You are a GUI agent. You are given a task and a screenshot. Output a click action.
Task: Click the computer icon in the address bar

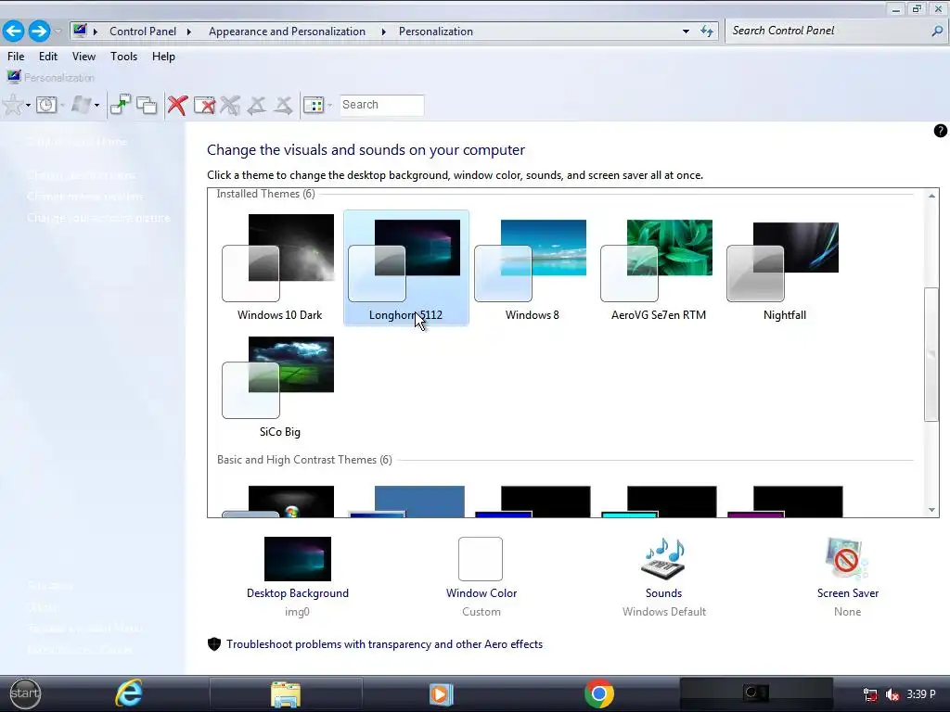[x=80, y=31]
